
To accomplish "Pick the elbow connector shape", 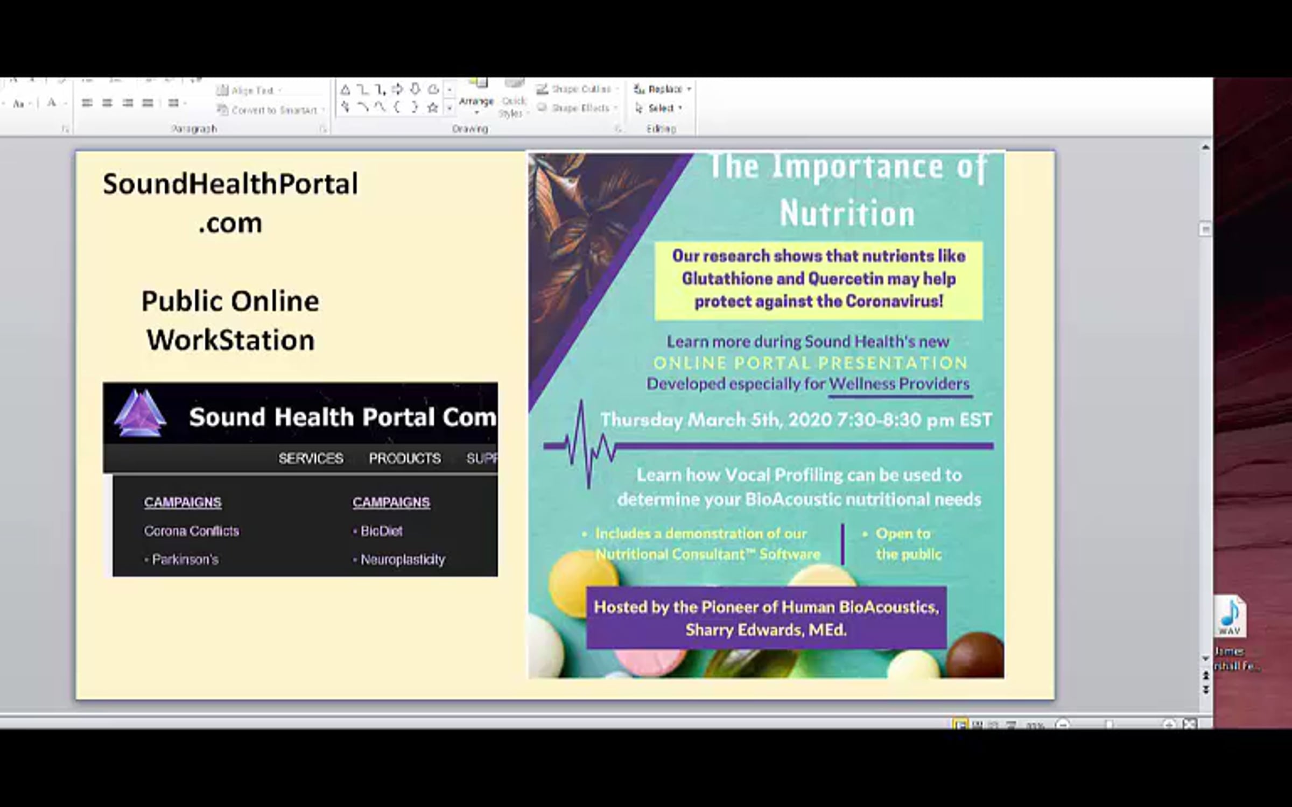I will click(362, 90).
